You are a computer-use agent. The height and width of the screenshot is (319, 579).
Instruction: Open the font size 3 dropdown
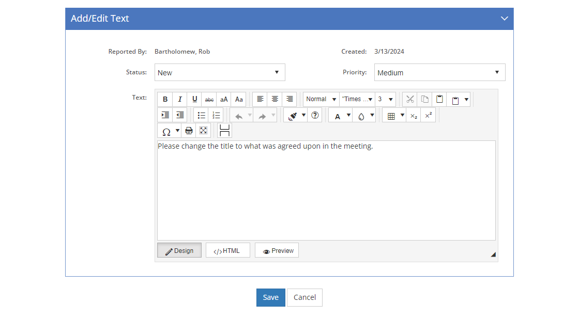[x=385, y=99]
